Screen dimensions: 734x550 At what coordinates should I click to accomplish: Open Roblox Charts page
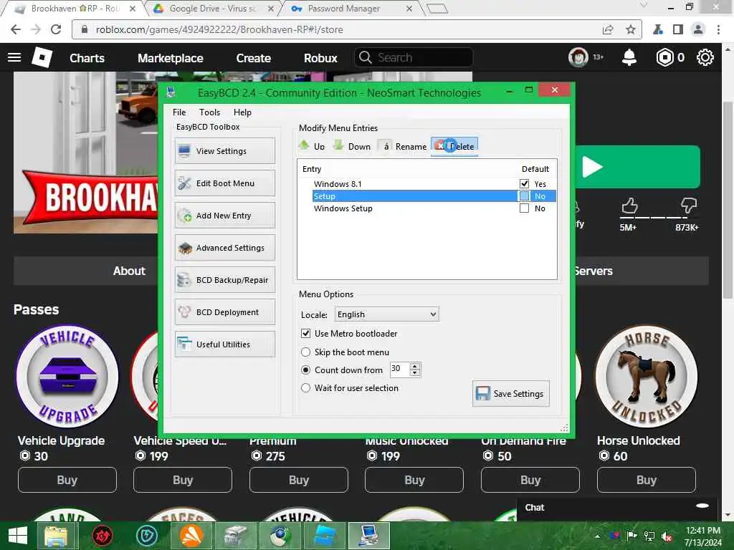click(x=87, y=58)
